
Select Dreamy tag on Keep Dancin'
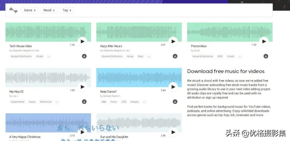point(135,102)
